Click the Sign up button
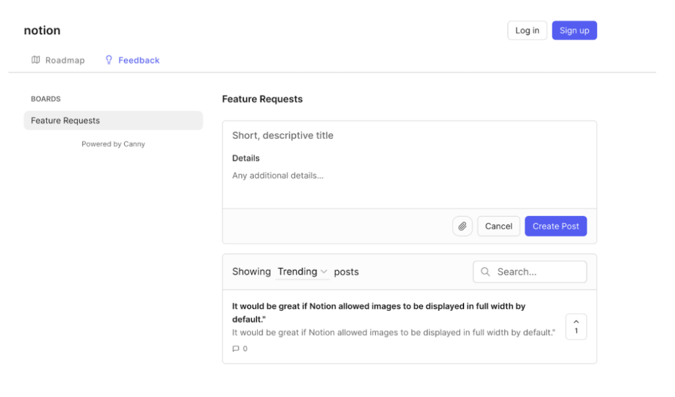675x397 pixels. pos(573,30)
